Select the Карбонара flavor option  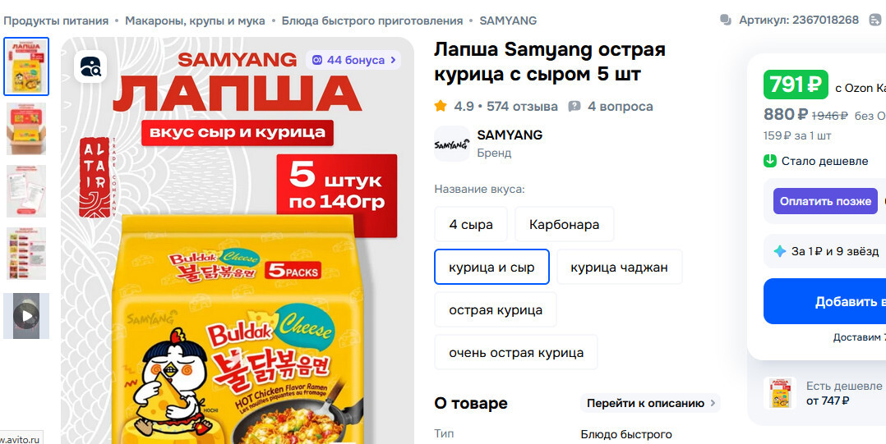[x=564, y=225]
